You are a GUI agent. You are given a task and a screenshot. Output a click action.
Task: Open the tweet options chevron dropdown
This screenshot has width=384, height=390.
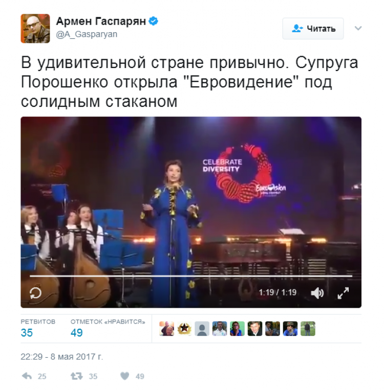(x=358, y=28)
